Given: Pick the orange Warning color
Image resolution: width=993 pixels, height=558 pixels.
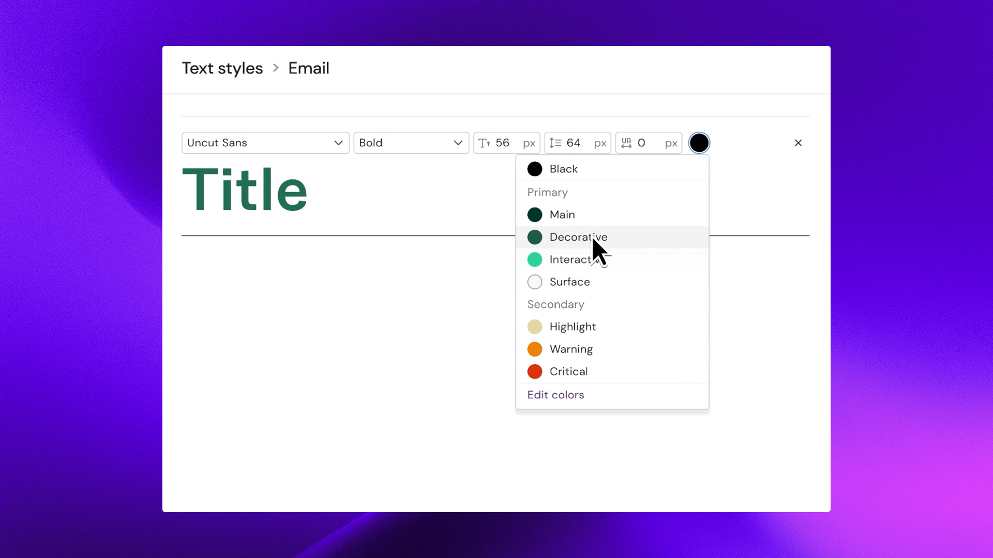Looking at the screenshot, I should (x=570, y=349).
